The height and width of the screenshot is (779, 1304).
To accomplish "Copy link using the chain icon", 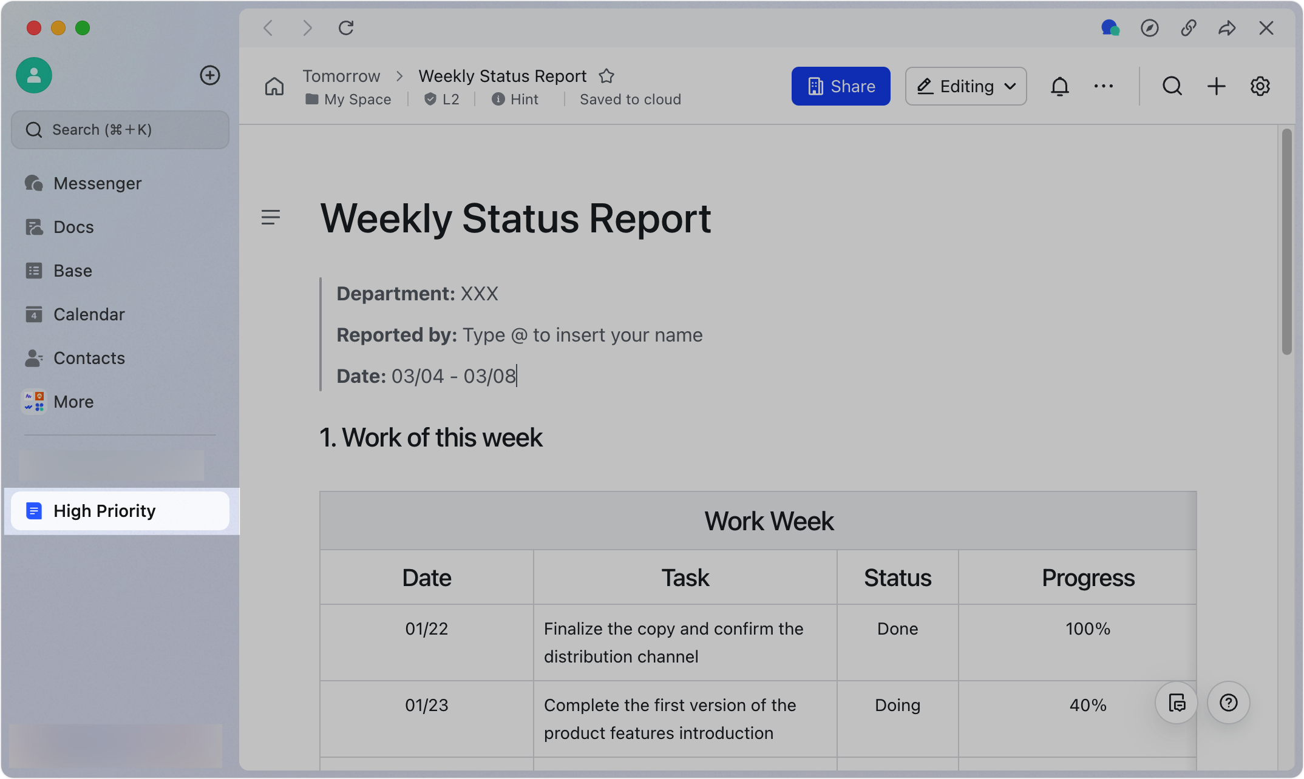I will [1188, 28].
